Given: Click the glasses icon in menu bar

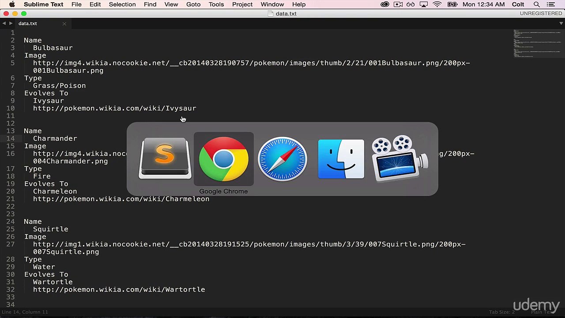Looking at the screenshot, I should [x=411, y=4].
